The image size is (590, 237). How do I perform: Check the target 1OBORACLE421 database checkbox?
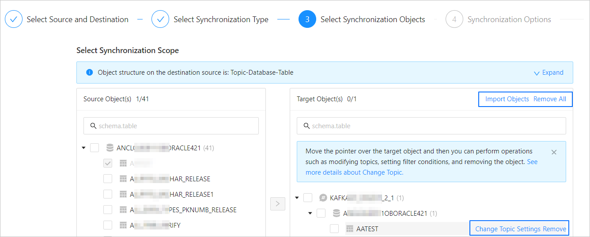tap(321, 213)
